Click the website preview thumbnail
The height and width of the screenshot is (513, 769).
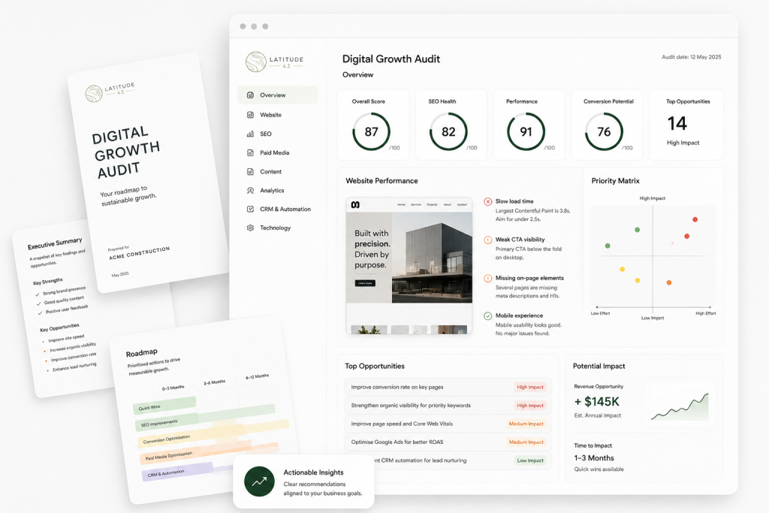(x=409, y=266)
